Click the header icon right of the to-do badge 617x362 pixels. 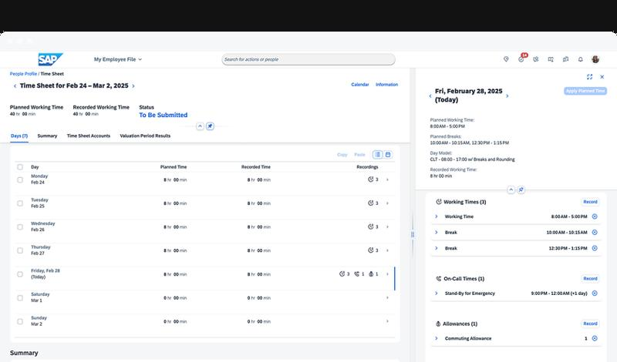point(536,59)
